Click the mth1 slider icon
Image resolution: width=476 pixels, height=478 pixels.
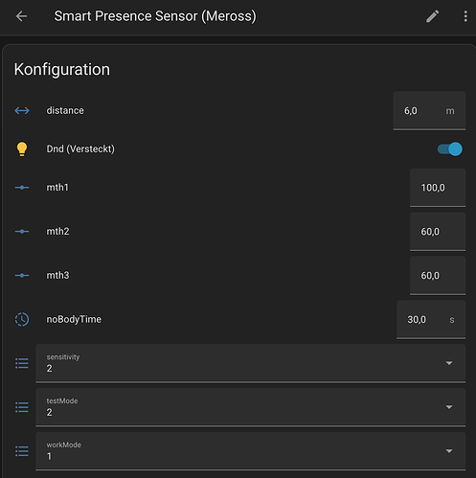(x=22, y=188)
